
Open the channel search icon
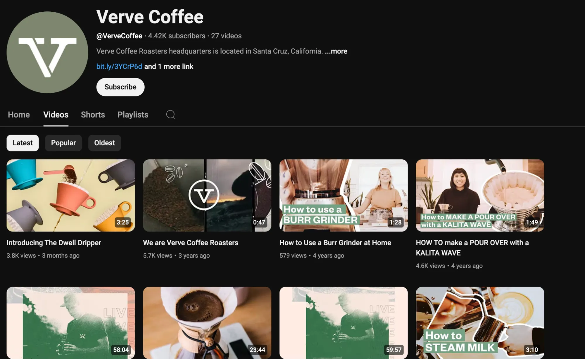coord(171,115)
